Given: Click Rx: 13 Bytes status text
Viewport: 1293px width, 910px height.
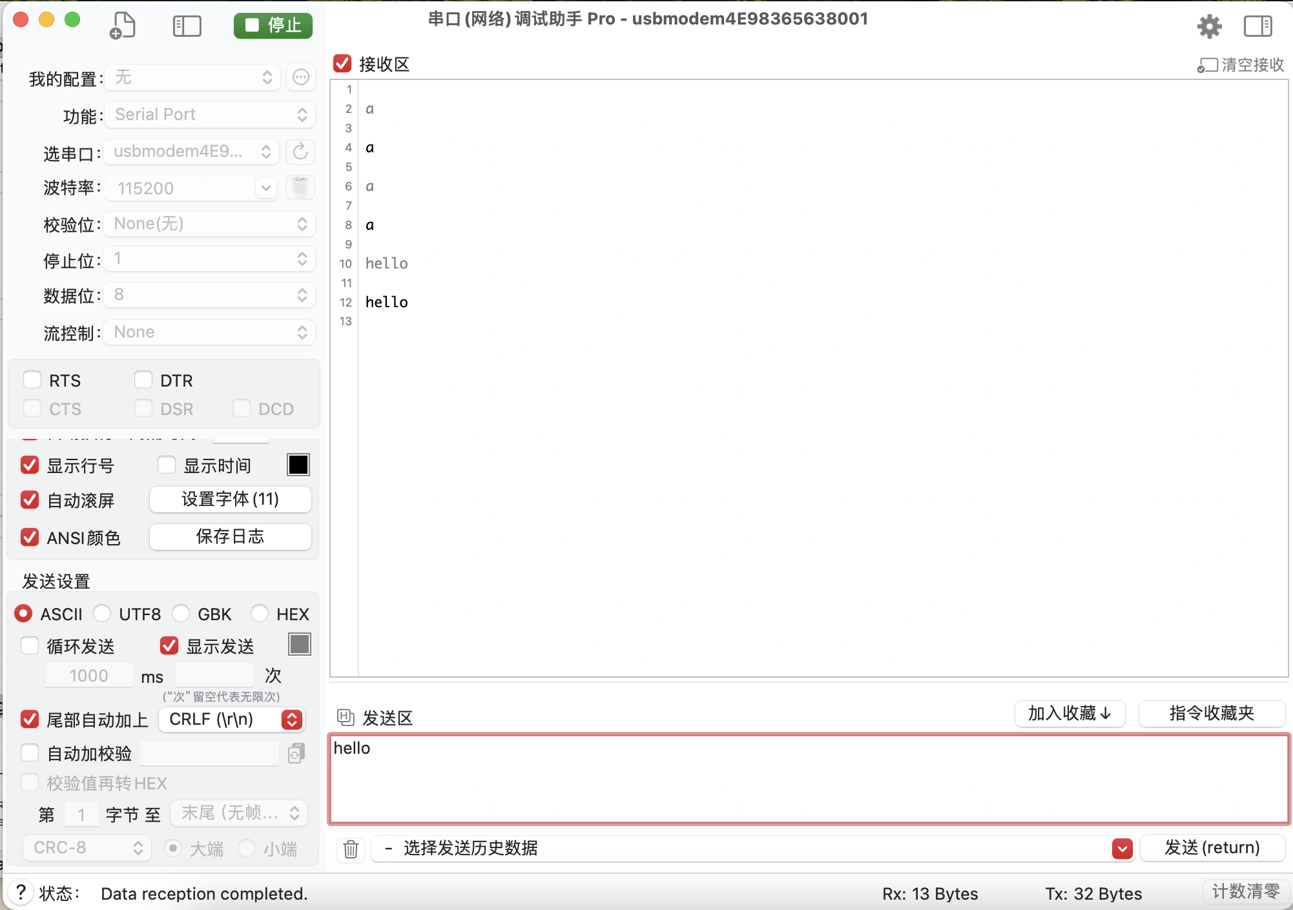Looking at the screenshot, I should tap(930, 894).
